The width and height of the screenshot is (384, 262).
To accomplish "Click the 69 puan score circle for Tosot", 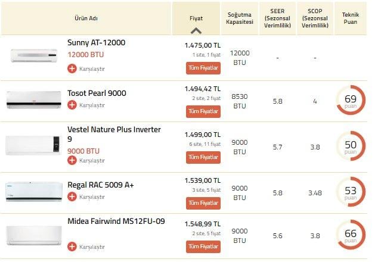I will (351, 101).
